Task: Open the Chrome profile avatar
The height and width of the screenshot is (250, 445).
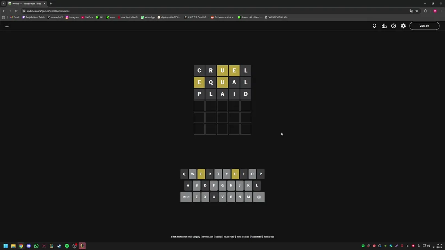Action: pyautogui.click(x=435, y=11)
